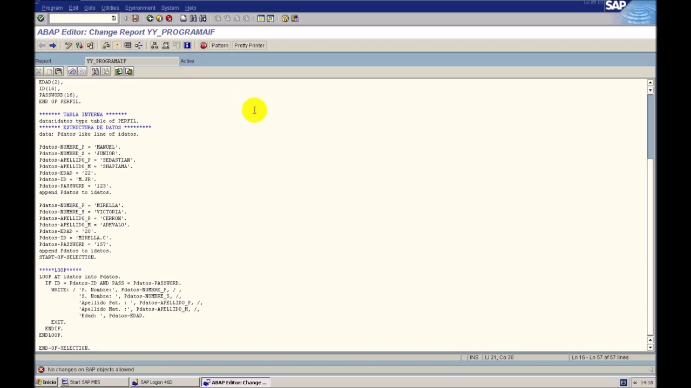Click the ABAP Editor taskbar button
691x388 pixels.
(x=235, y=382)
